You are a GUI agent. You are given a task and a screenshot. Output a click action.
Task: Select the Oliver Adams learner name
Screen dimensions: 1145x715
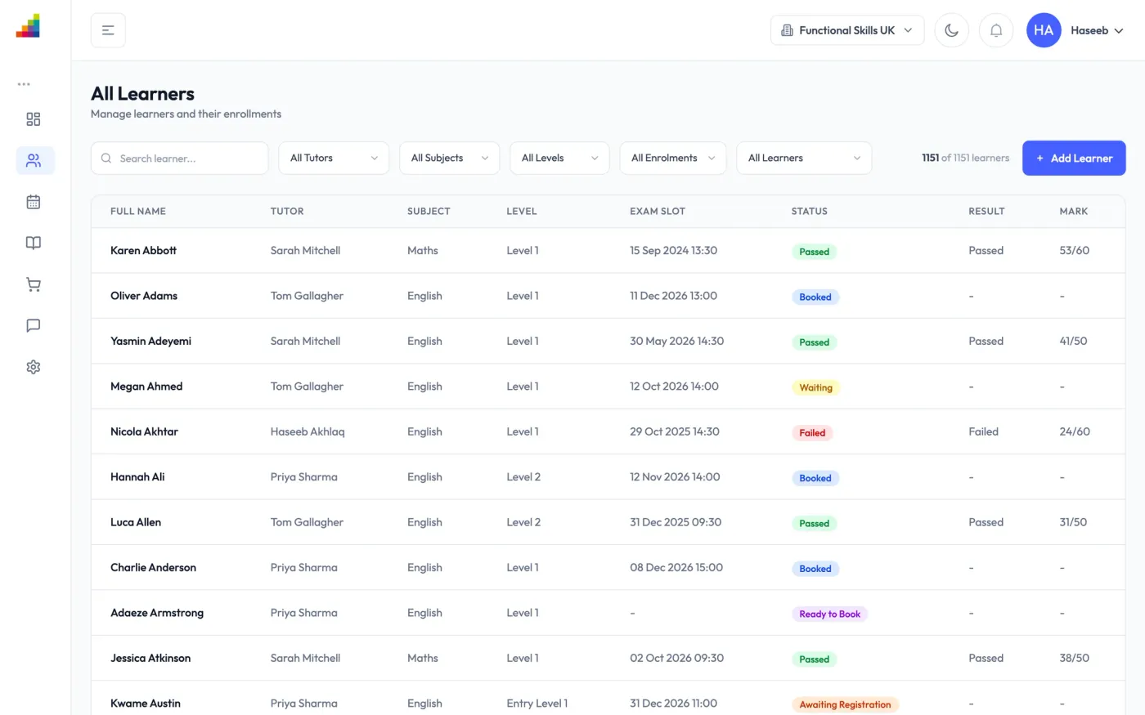point(144,296)
